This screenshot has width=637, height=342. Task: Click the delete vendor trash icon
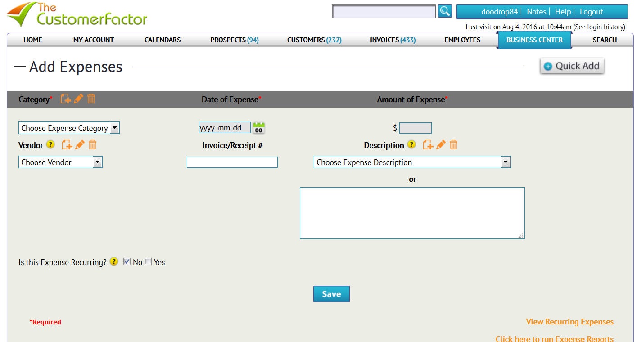click(x=92, y=145)
